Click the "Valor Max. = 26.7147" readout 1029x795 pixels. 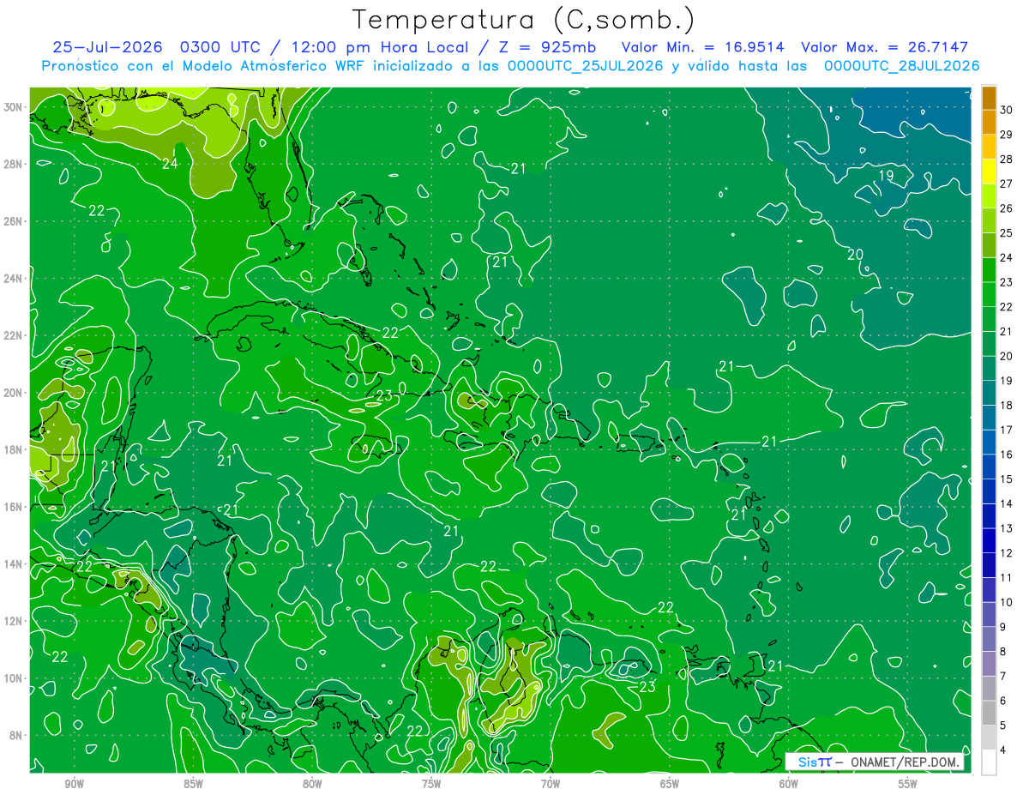(884, 47)
